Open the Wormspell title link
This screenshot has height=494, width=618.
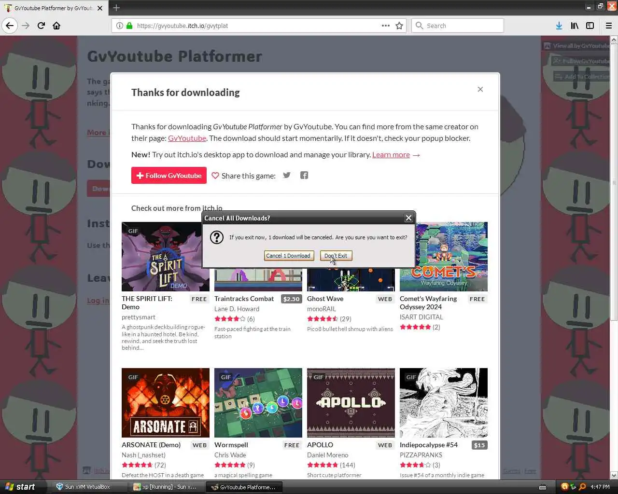231,445
